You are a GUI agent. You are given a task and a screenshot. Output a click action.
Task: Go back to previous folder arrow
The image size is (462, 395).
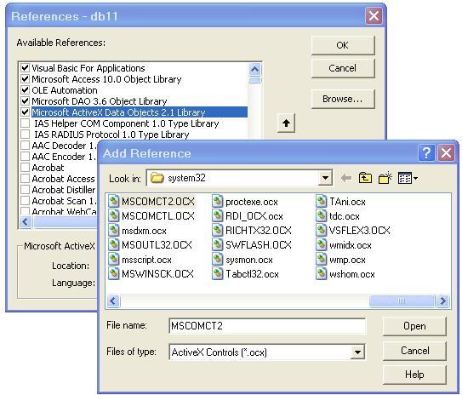(346, 178)
